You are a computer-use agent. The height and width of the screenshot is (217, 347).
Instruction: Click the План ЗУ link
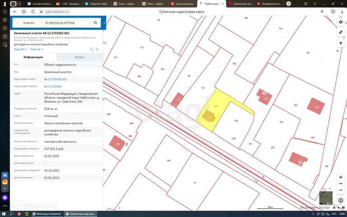tap(19, 49)
